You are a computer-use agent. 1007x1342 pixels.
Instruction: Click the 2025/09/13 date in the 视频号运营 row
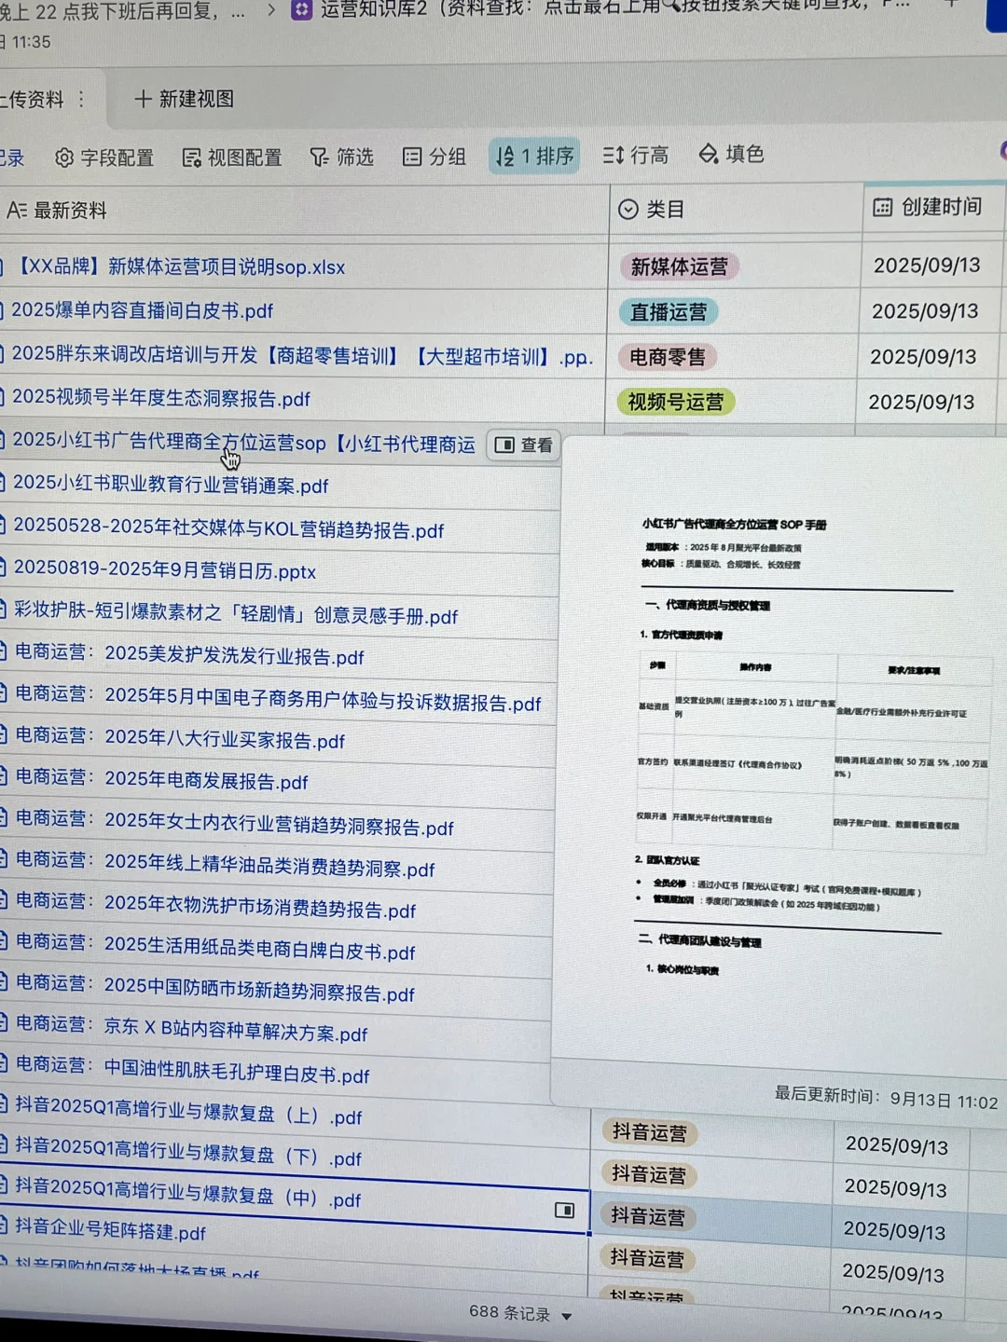[x=921, y=402]
